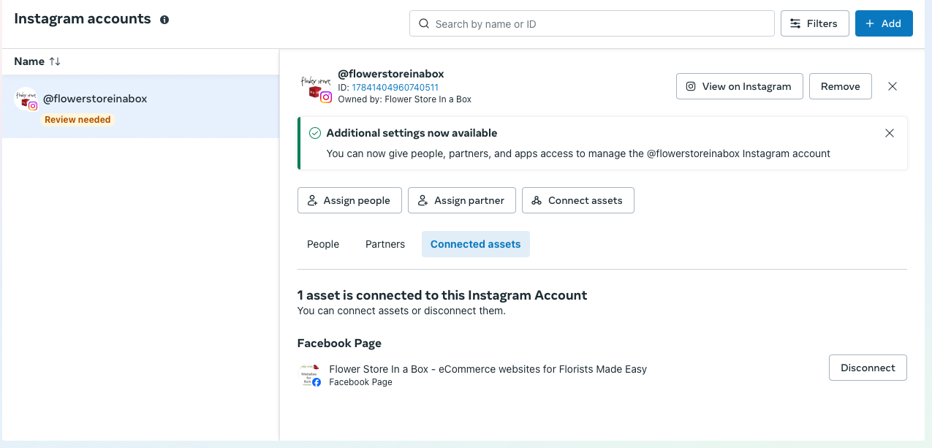Click the 1 asset is connected heading
The width and height of the screenshot is (932, 448).
coord(442,295)
